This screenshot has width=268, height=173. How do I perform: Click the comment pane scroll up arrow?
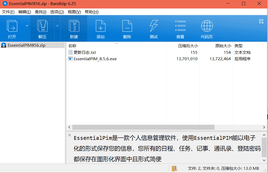point(264,135)
